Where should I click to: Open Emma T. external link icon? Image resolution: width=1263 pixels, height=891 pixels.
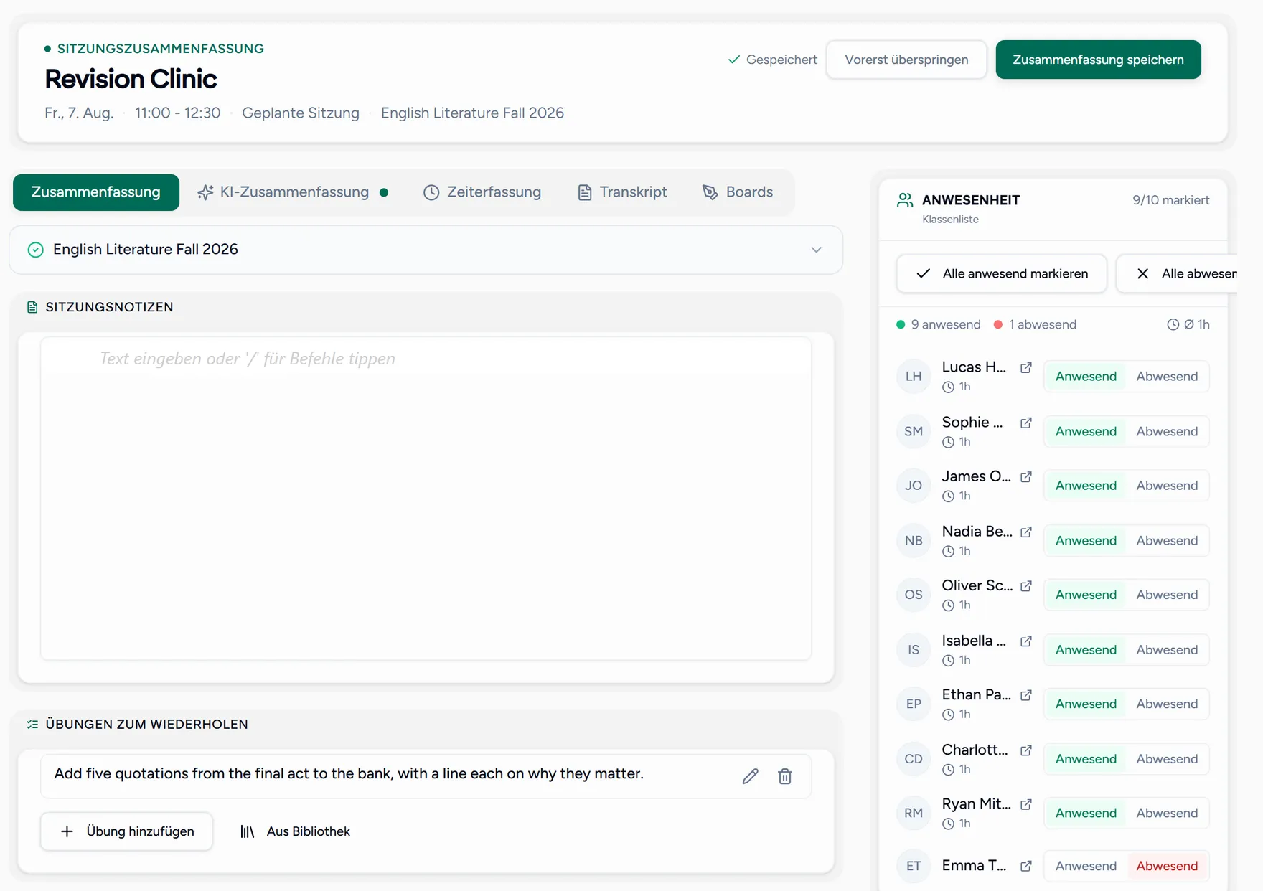click(1026, 866)
